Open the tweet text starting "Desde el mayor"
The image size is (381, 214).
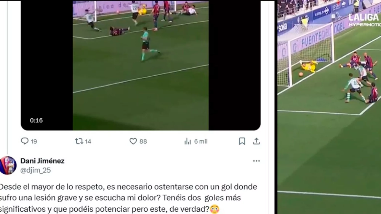click(128, 198)
